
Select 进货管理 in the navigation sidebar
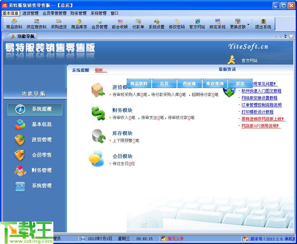click(33, 140)
